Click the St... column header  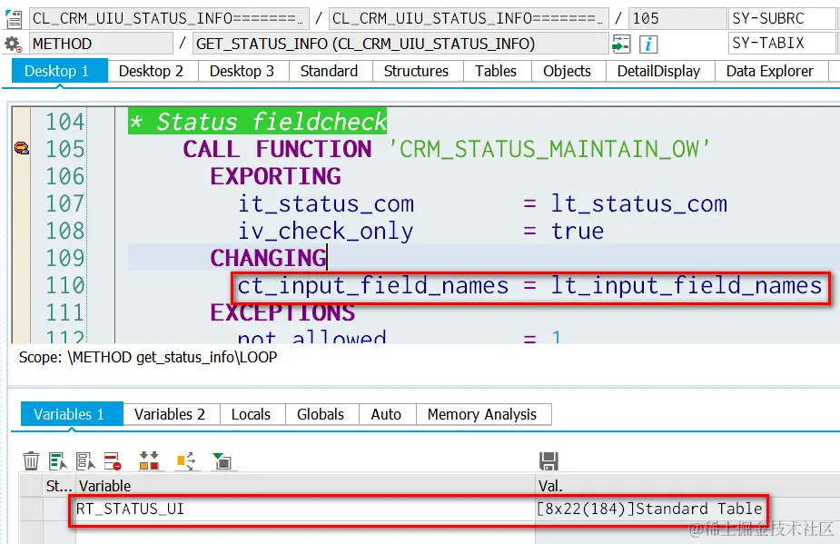(58, 486)
